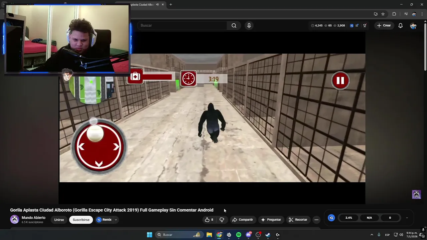Click the minimap thumbnail in the game video
This screenshot has width=427, height=240.
tap(91, 89)
